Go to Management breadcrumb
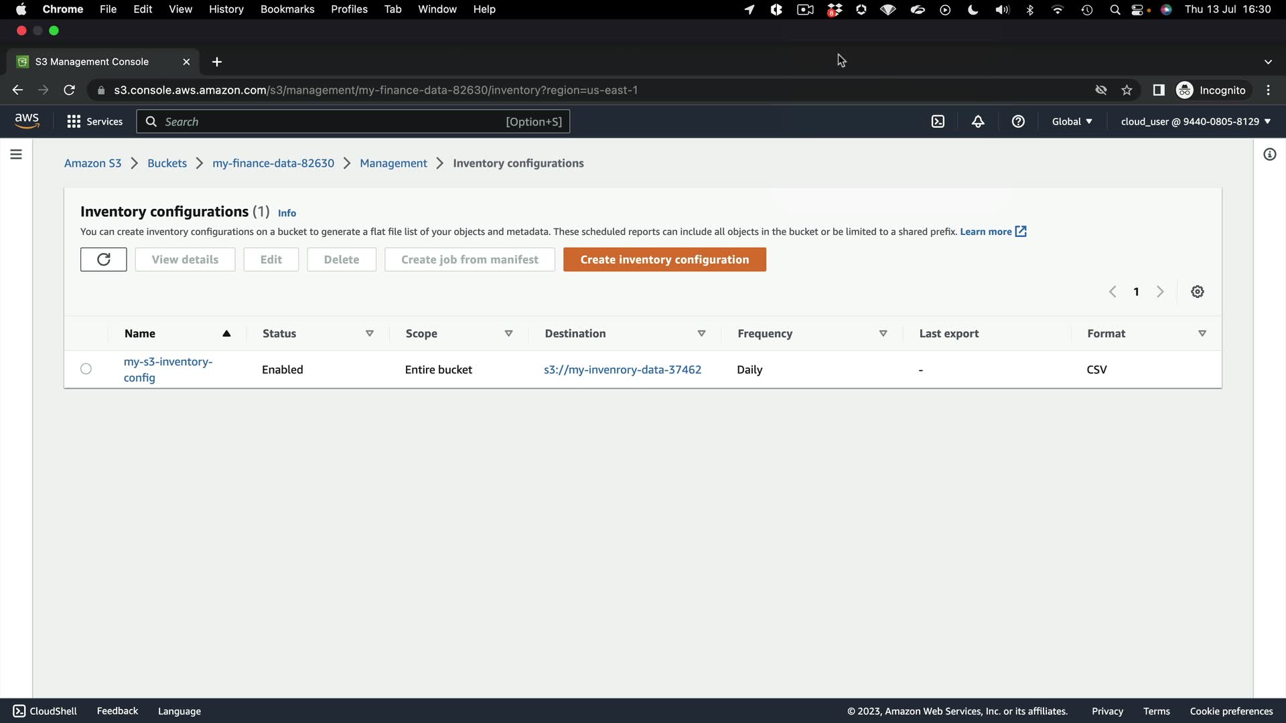The width and height of the screenshot is (1286, 723). [x=393, y=163]
